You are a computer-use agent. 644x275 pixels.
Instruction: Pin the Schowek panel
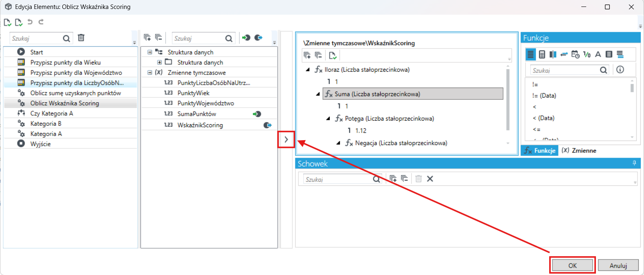(634, 163)
